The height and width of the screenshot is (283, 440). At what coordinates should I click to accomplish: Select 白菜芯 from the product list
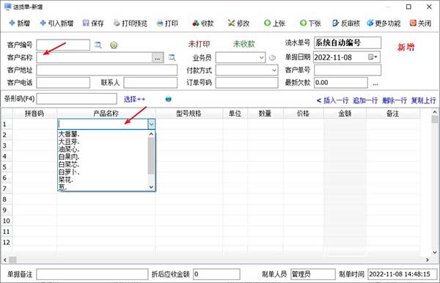103,165
